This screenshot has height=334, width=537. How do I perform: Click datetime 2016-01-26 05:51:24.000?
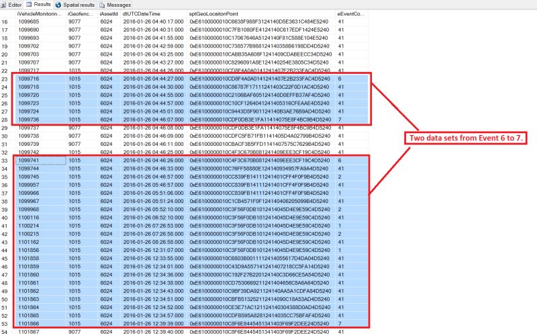[x=154, y=202]
